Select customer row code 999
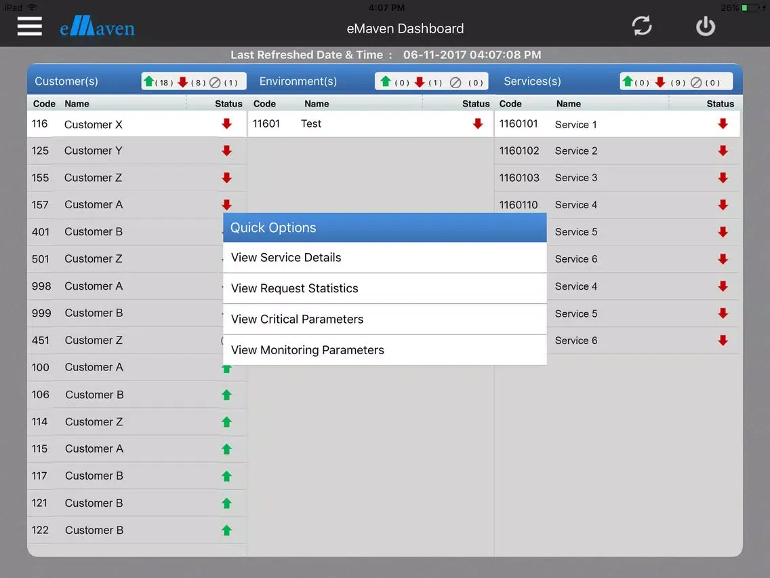Image resolution: width=770 pixels, height=578 pixels. click(125, 313)
